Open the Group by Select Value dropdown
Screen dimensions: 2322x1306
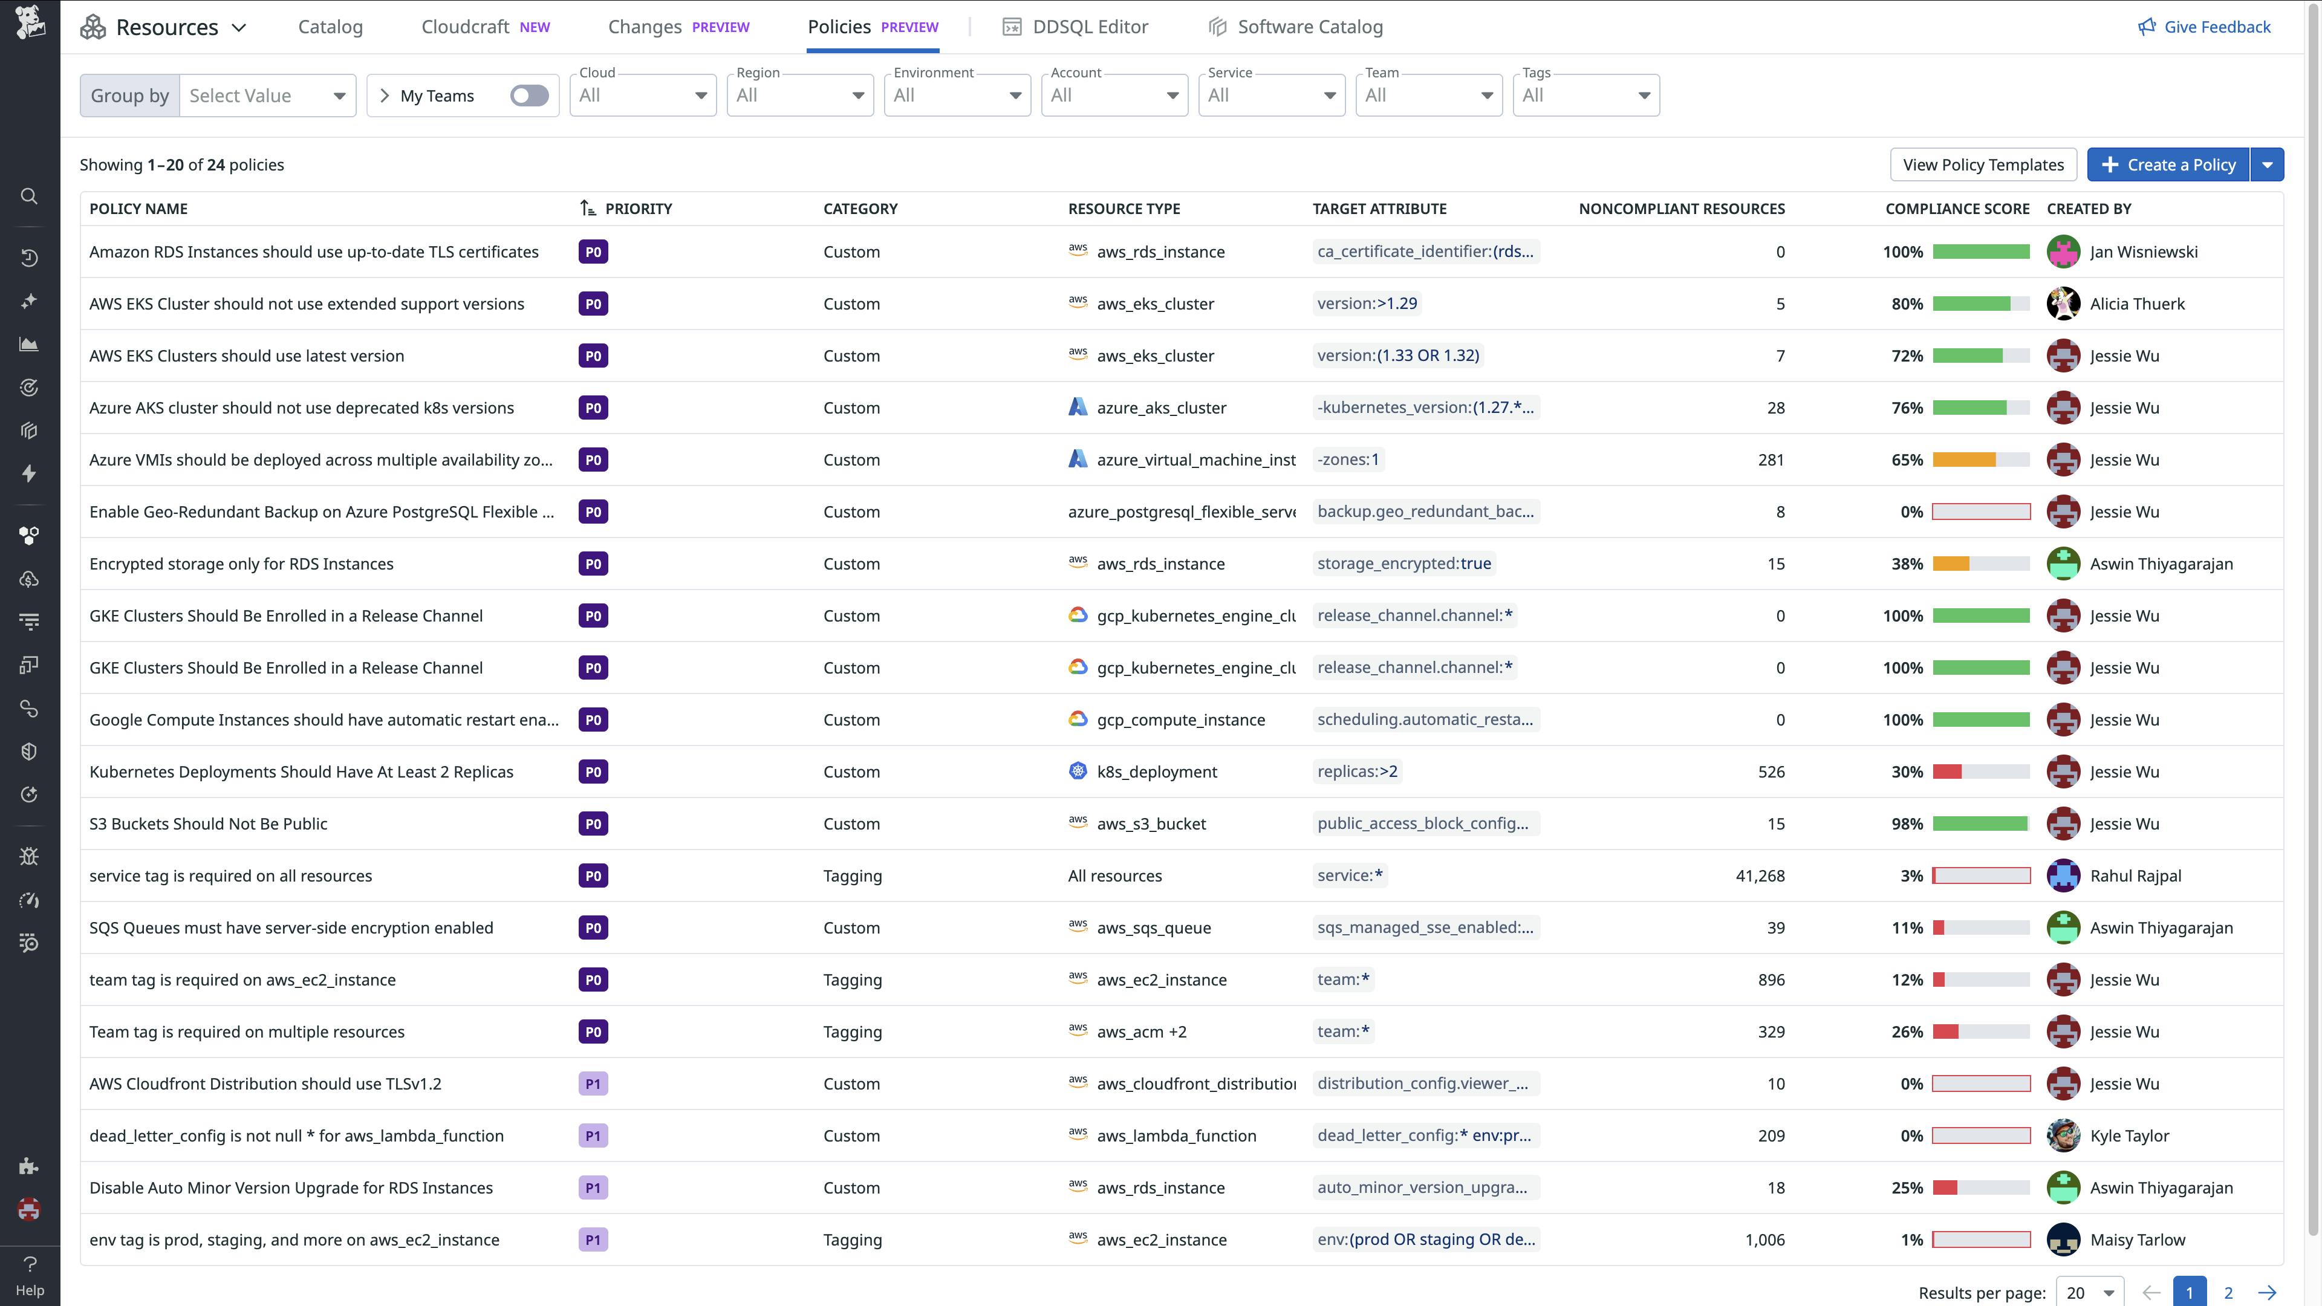[x=267, y=95]
